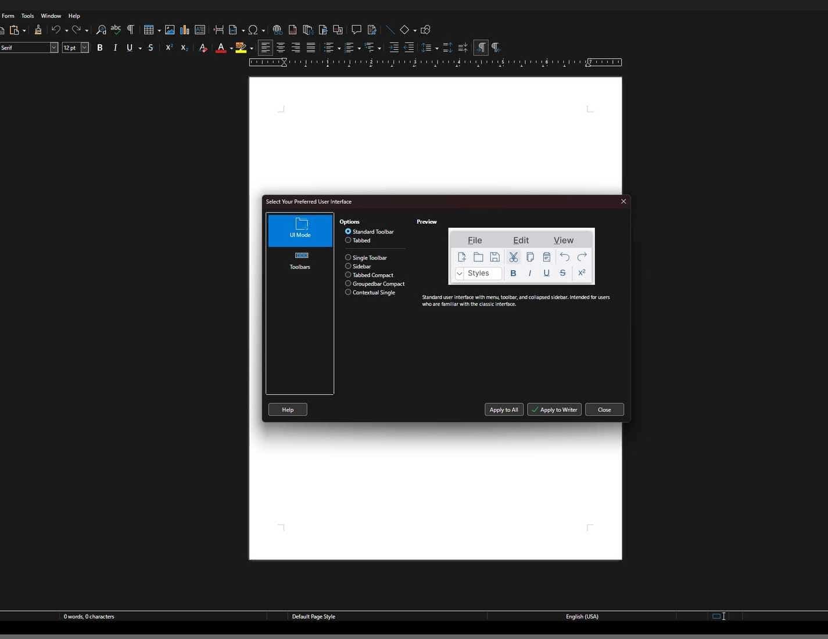Clear direct formatting icon
828x639 pixels.
click(x=203, y=48)
